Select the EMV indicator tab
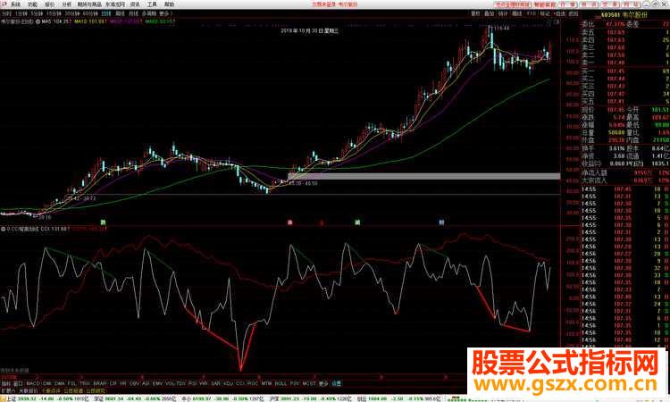The height and width of the screenshot is (402, 670). (x=157, y=383)
